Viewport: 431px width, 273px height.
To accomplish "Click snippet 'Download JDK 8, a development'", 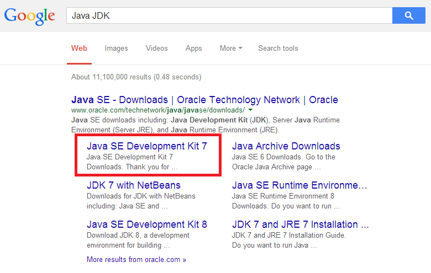I will tap(138, 235).
